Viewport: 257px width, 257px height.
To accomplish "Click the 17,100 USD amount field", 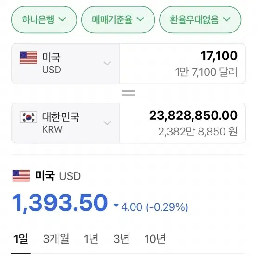I will coord(183,64).
